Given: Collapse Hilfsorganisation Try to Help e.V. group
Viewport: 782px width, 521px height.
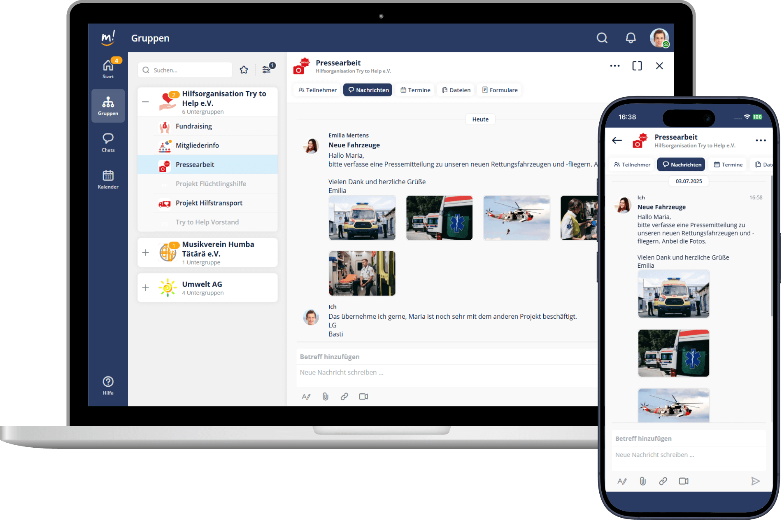Looking at the screenshot, I should click(146, 102).
